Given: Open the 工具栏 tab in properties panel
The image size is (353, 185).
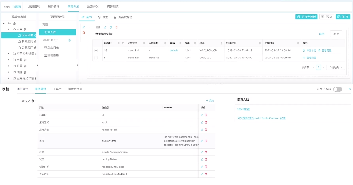Looking at the screenshot, I should point(57,89).
